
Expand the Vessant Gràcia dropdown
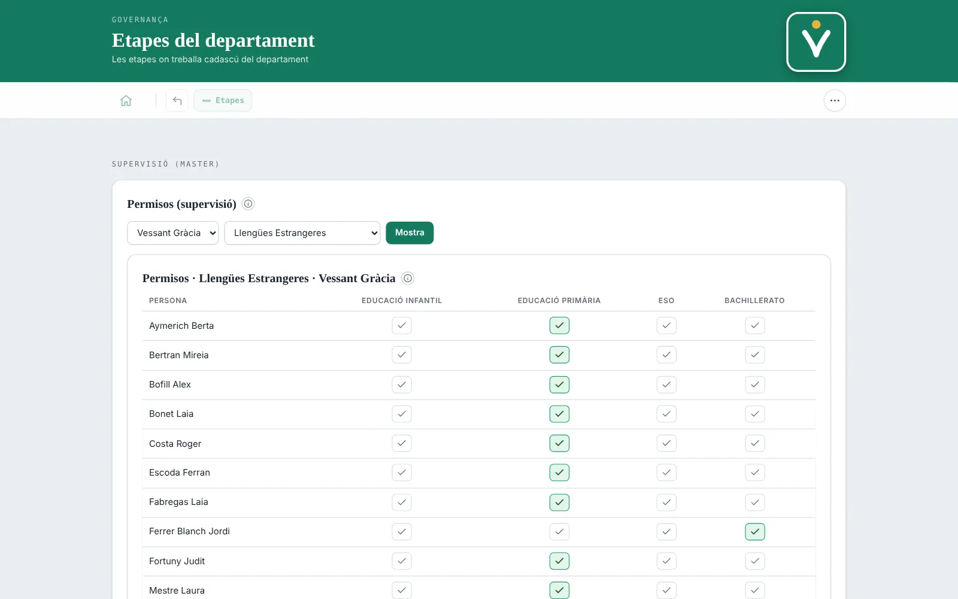(173, 233)
